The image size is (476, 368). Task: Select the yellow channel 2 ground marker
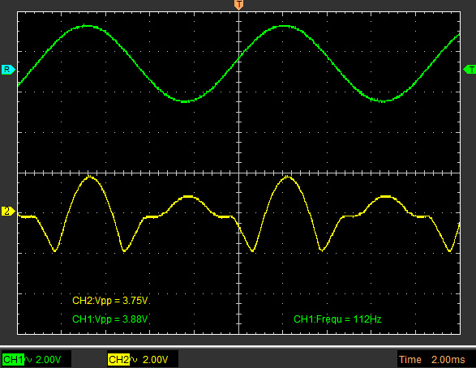click(x=8, y=211)
